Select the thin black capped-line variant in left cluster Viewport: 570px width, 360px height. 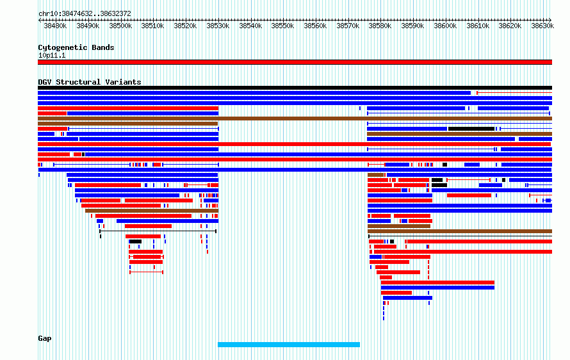pos(158,231)
